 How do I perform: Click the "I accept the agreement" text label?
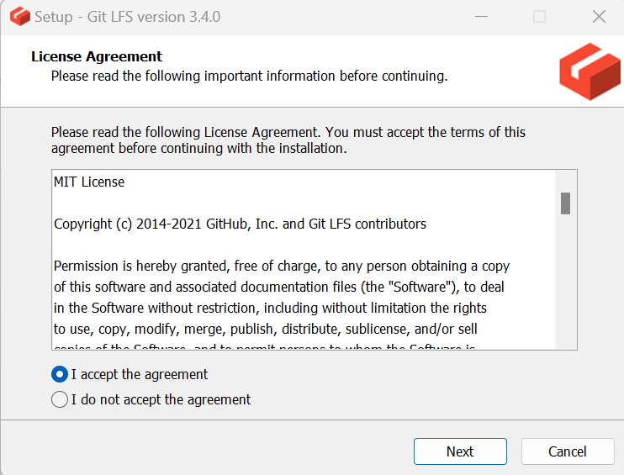click(140, 374)
